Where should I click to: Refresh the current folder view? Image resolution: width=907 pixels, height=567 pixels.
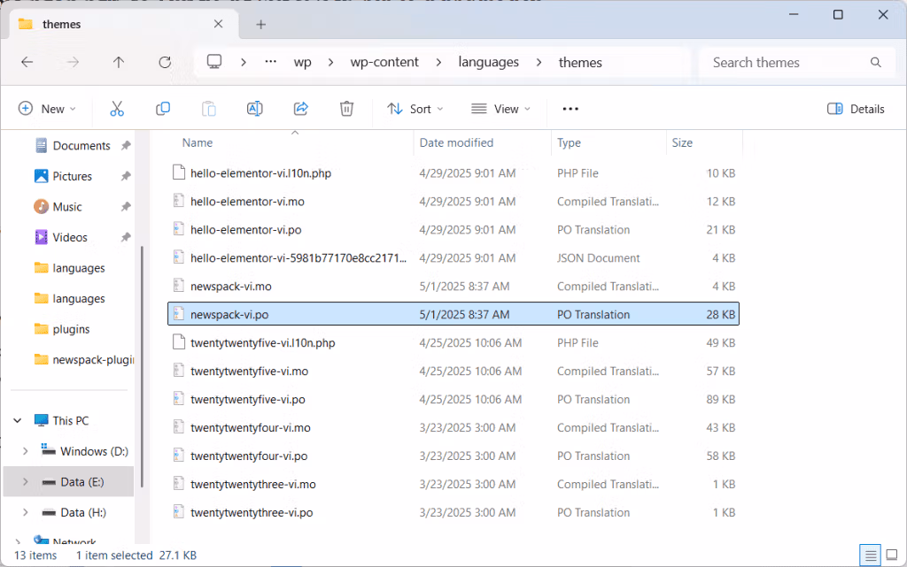[165, 63]
